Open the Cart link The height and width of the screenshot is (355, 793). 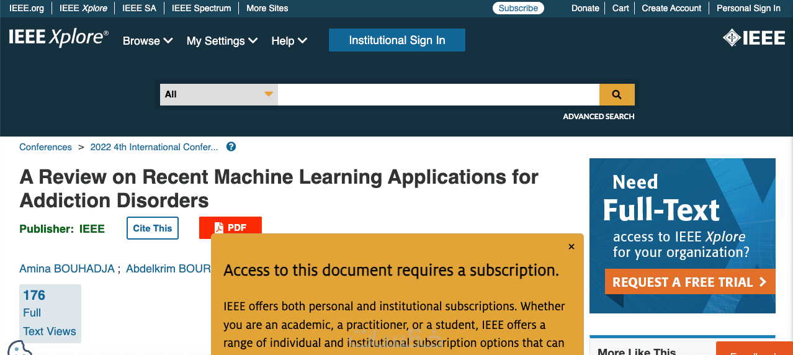[621, 8]
